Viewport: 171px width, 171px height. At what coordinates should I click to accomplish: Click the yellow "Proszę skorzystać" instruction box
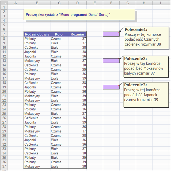[79, 14]
